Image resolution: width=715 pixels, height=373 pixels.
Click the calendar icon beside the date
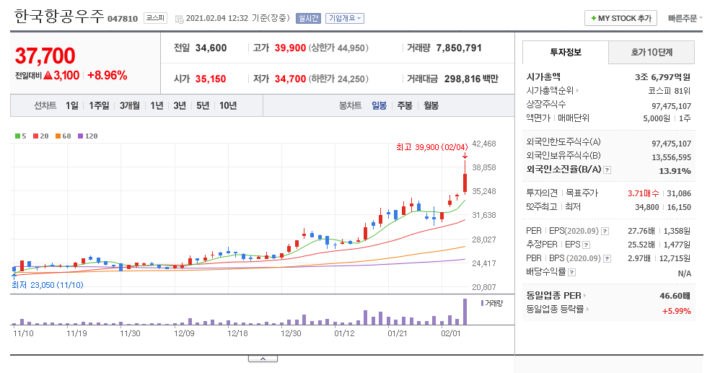tap(179, 19)
